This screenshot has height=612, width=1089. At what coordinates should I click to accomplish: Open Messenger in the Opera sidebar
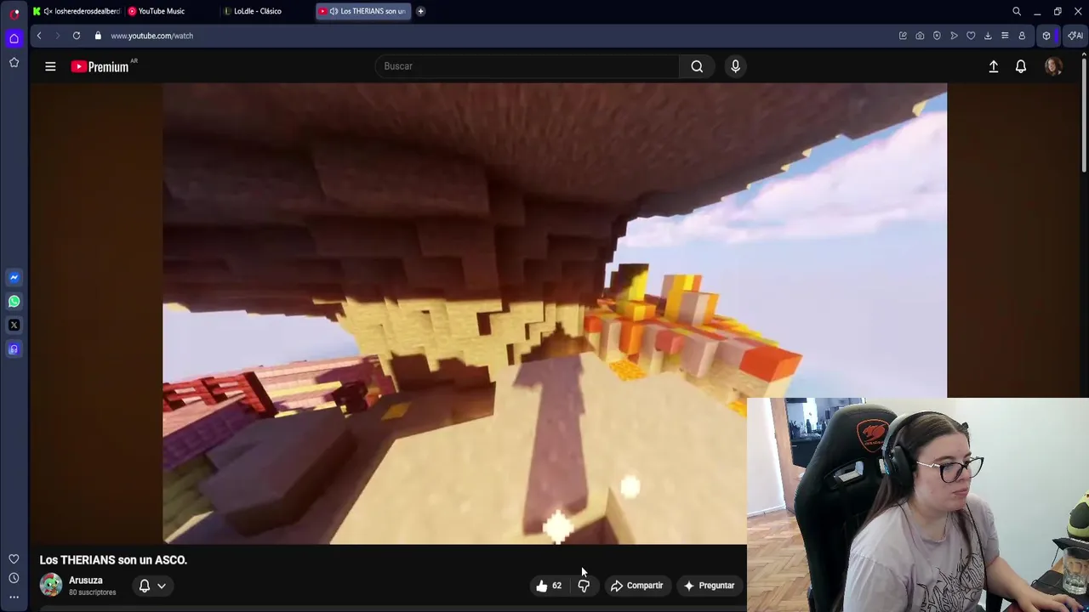pos(14,277)
